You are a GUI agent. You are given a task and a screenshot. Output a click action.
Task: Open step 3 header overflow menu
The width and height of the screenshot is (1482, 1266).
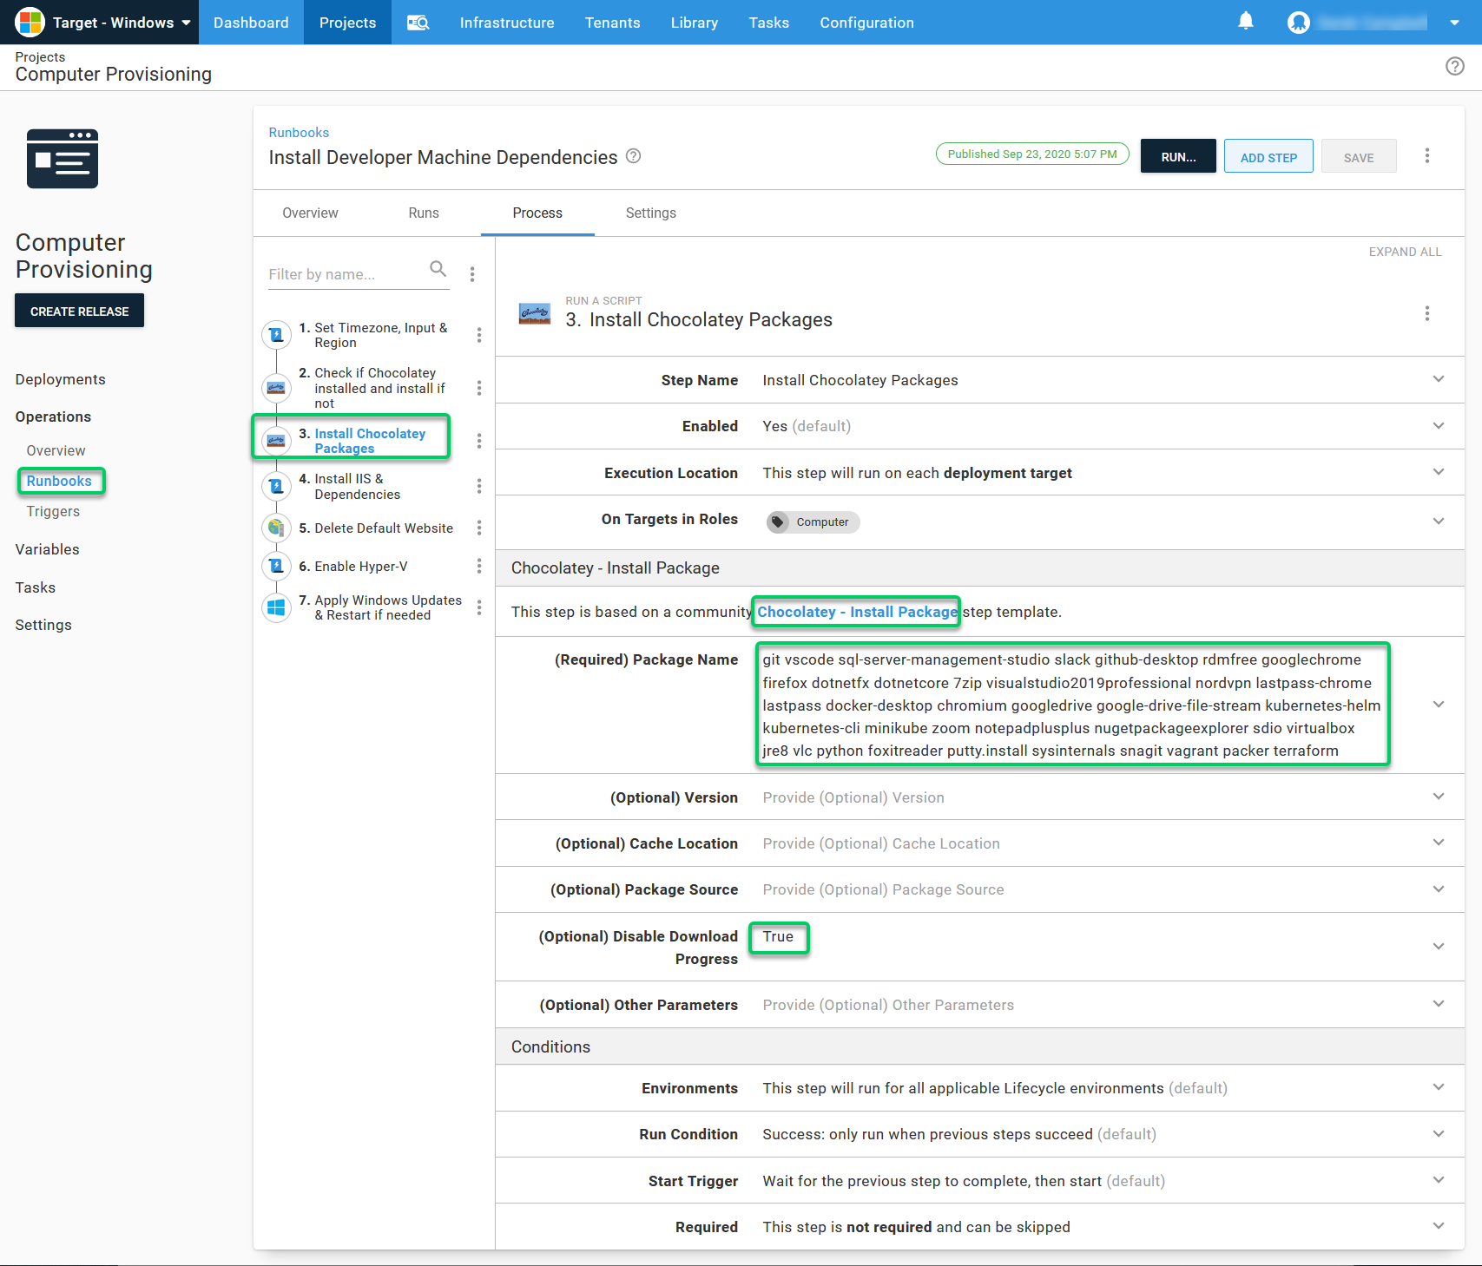pos(1426,313)
